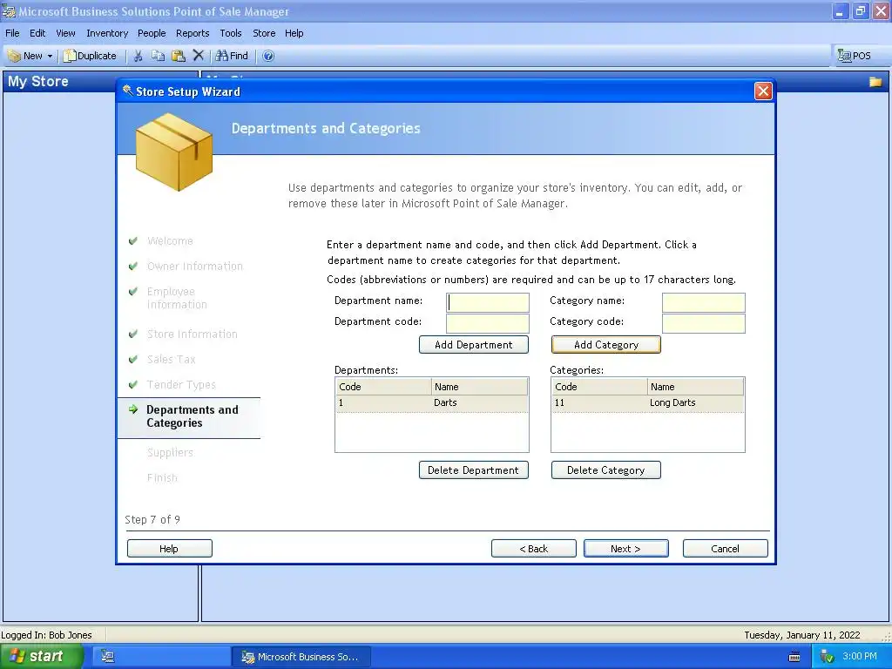Open the Store menu
892x669 pixels.
click(x=264, y=33)
